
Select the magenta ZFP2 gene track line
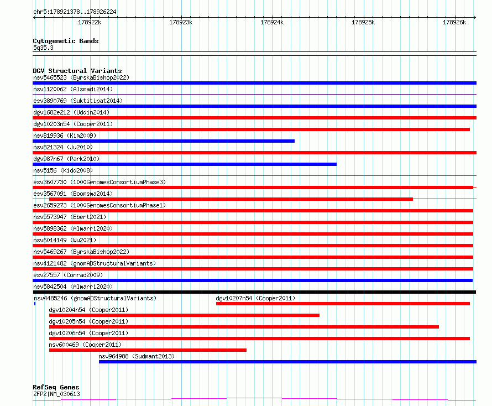[x=254, y=399]
